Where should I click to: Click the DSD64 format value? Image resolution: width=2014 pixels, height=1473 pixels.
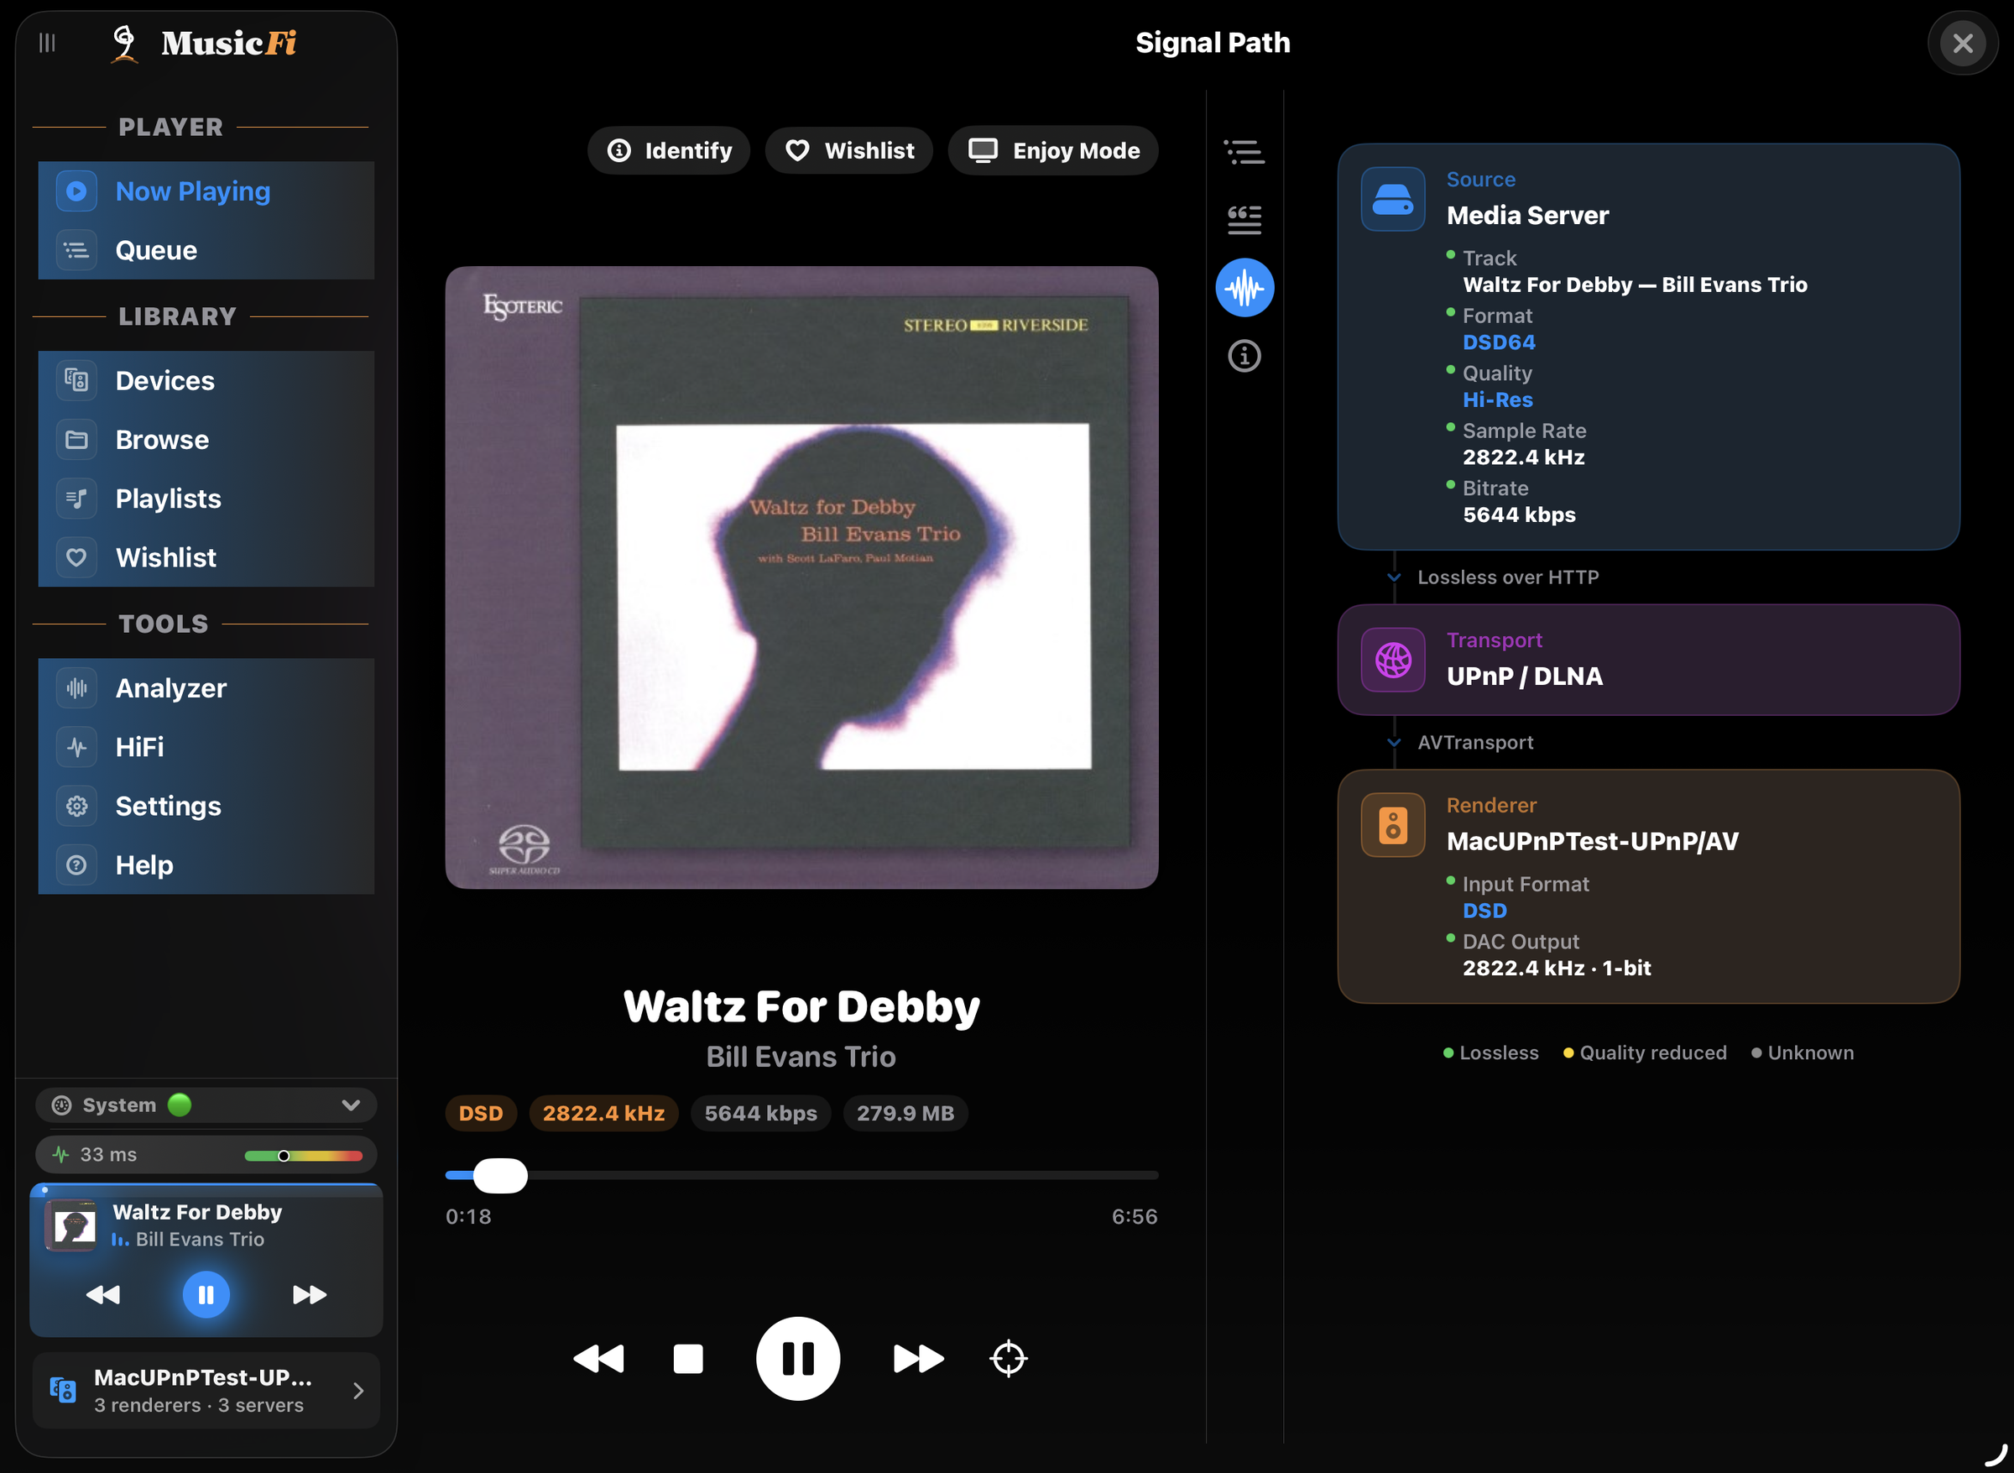[x=1499, y=342]
